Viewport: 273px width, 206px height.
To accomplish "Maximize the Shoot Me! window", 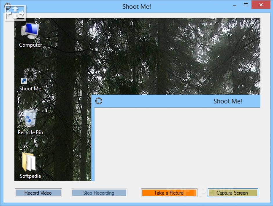I will tap(246, 5).
